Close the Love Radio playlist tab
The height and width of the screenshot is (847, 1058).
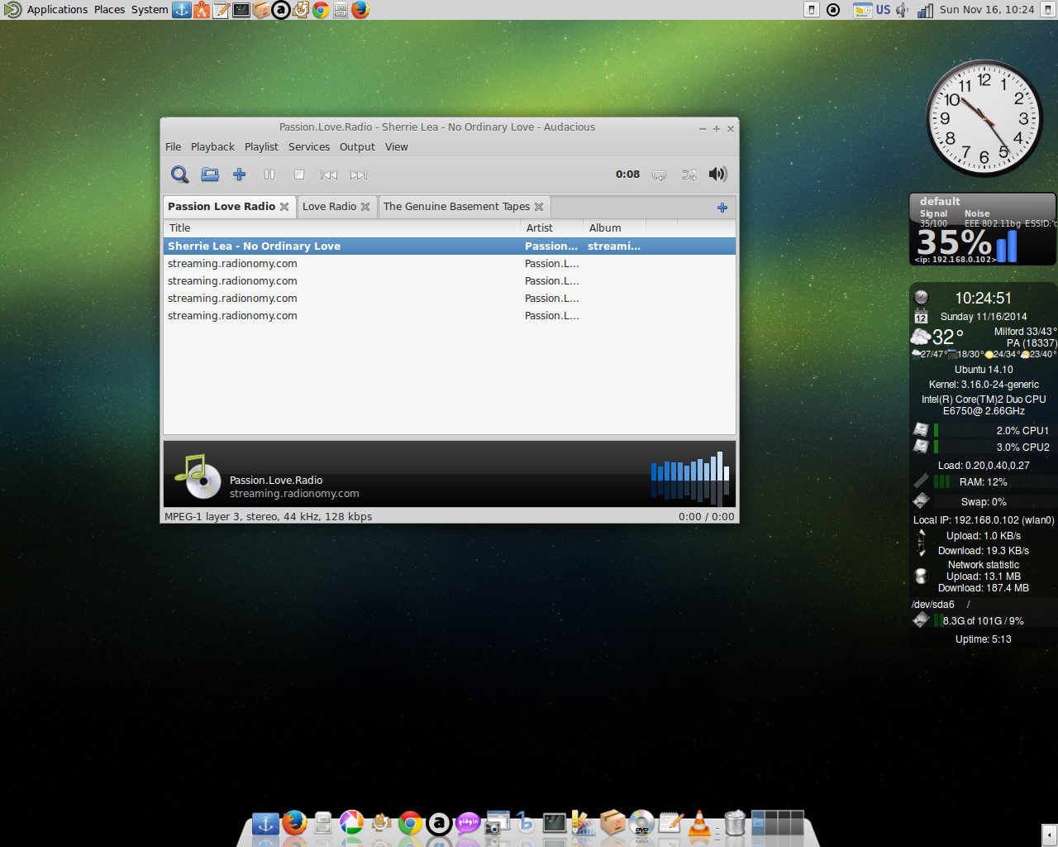click(365, 207)
